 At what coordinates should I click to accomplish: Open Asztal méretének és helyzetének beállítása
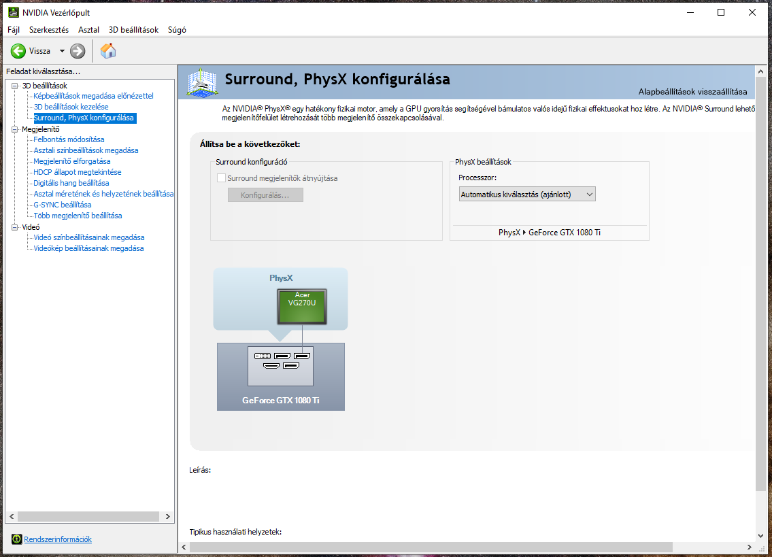[x=103, y=194]
